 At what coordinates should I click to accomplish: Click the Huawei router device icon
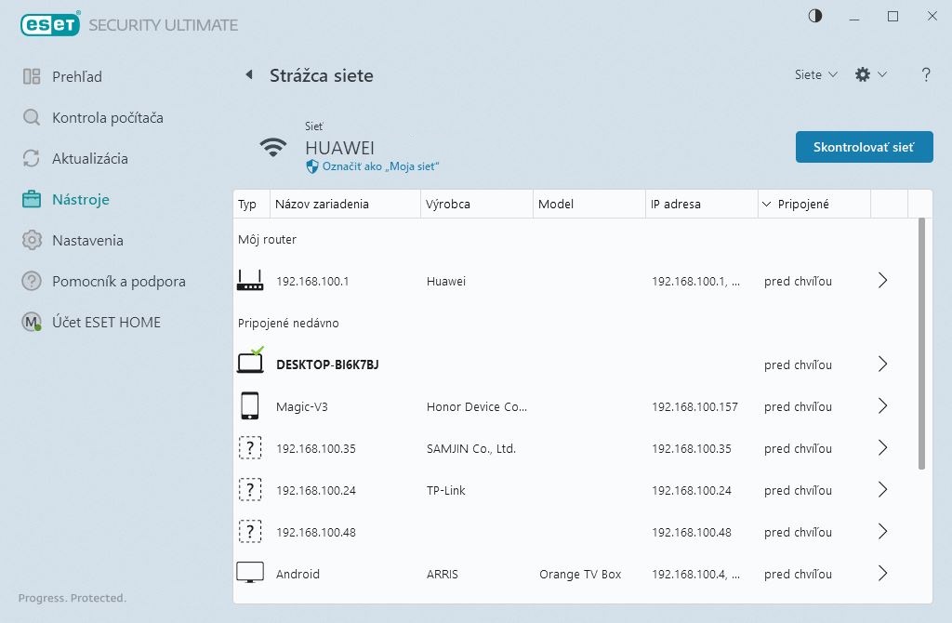tap(250, 281)
